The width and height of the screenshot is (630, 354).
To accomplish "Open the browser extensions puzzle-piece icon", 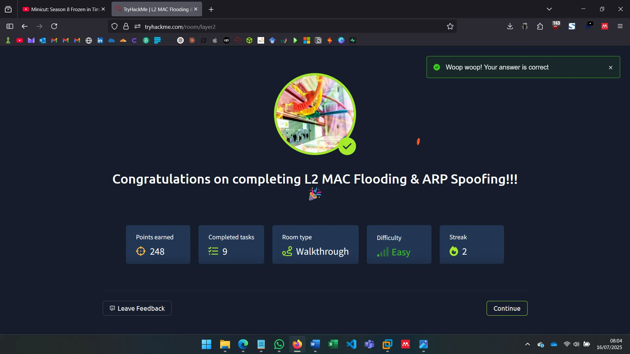I will pos(540,26).
